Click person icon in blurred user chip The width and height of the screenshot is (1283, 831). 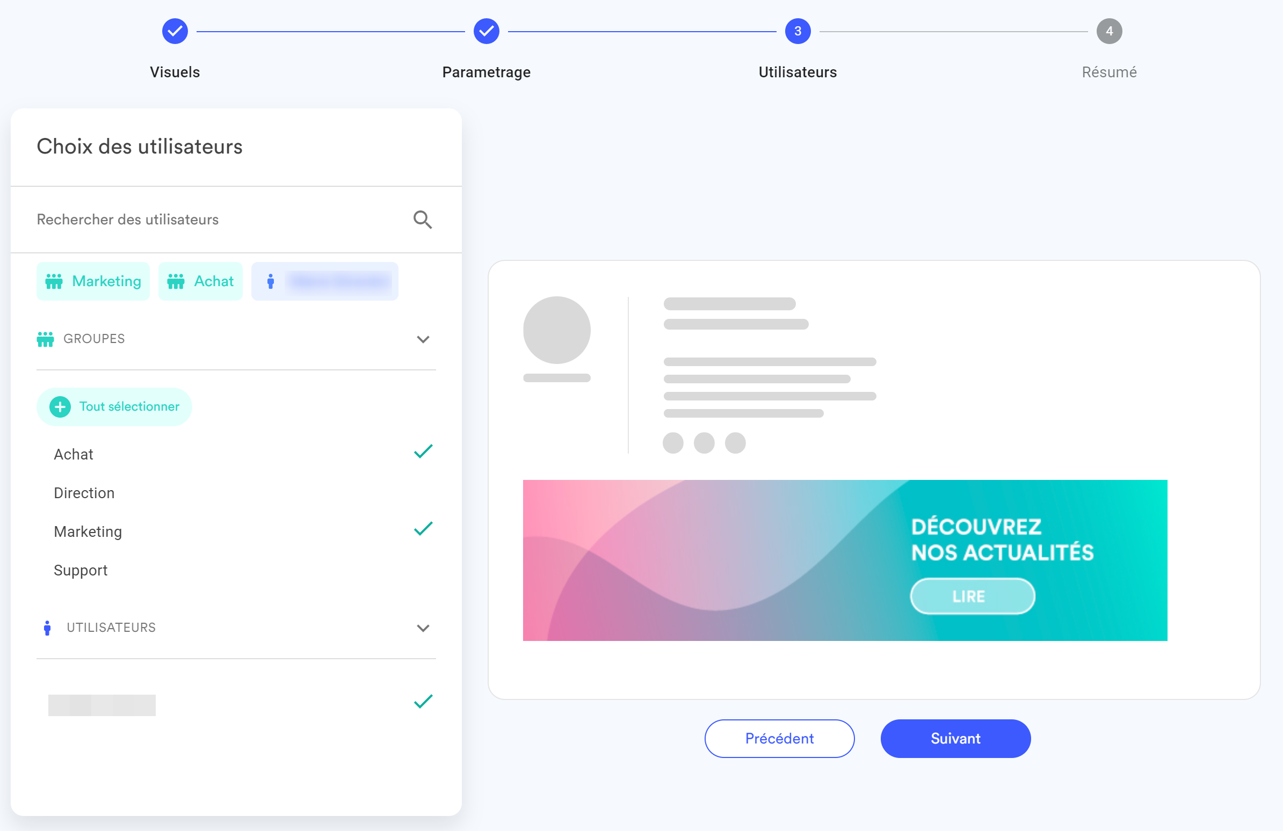[271, 281]
